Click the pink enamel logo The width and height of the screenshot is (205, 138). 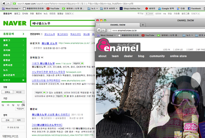[x=118, y=45]
